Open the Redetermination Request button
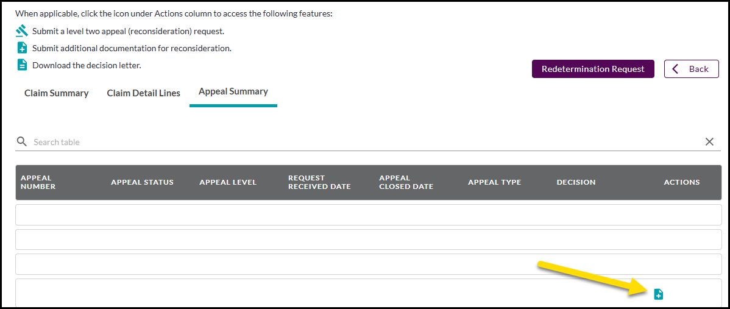The width and height of the screenshot is (730, 309). coord(593,69)
